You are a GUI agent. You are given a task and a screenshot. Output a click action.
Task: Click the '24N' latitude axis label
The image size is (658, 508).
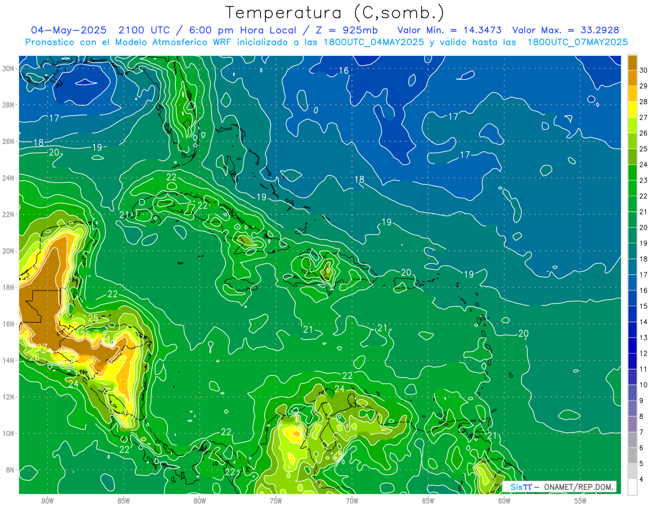tap(9, 178)
